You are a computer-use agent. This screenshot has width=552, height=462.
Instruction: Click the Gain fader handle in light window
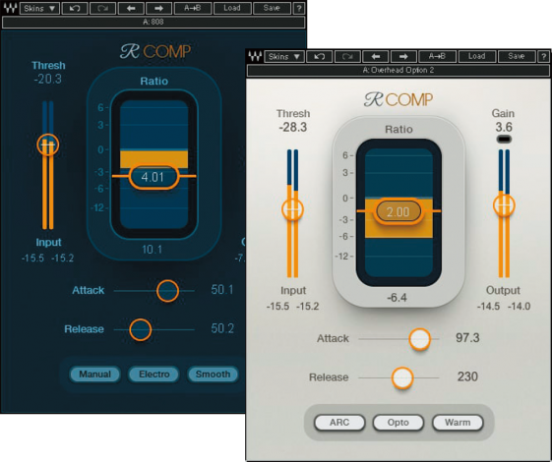pyautogui.click(x=504, y=205)
